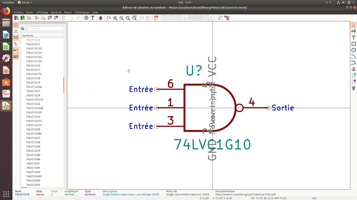Open the fr keyboard layout indicator

point(328,2)
